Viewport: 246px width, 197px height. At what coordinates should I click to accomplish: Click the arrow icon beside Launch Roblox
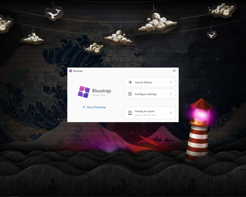click(130, 82)
